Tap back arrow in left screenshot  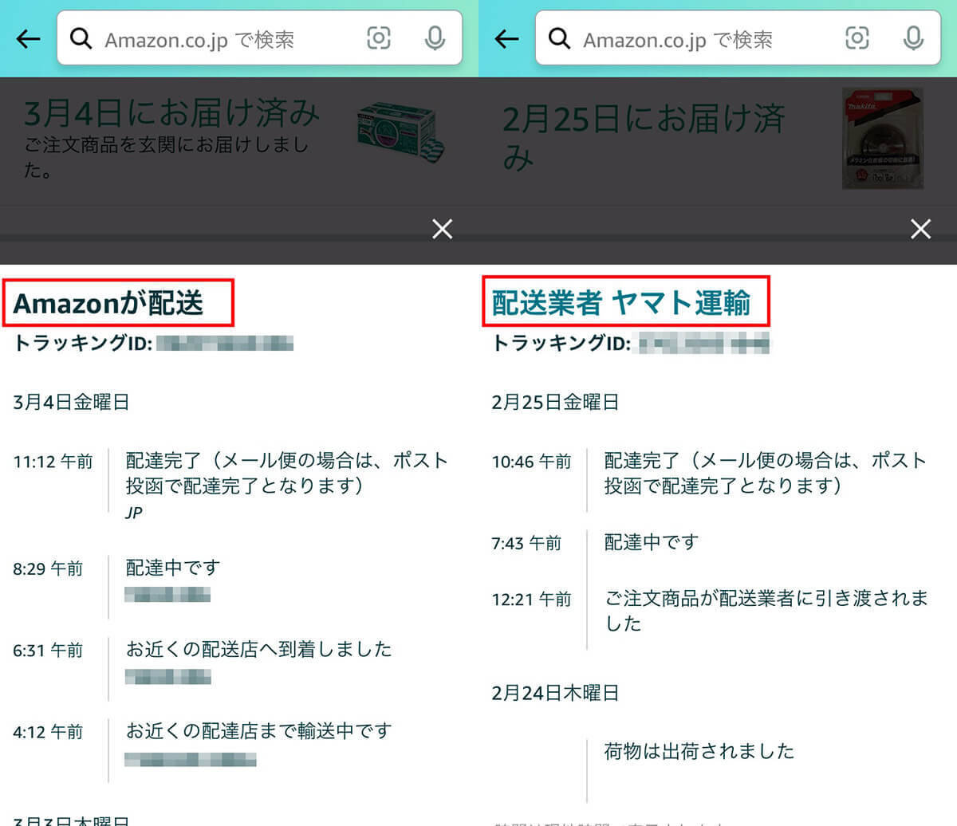[x=28, y=38]
